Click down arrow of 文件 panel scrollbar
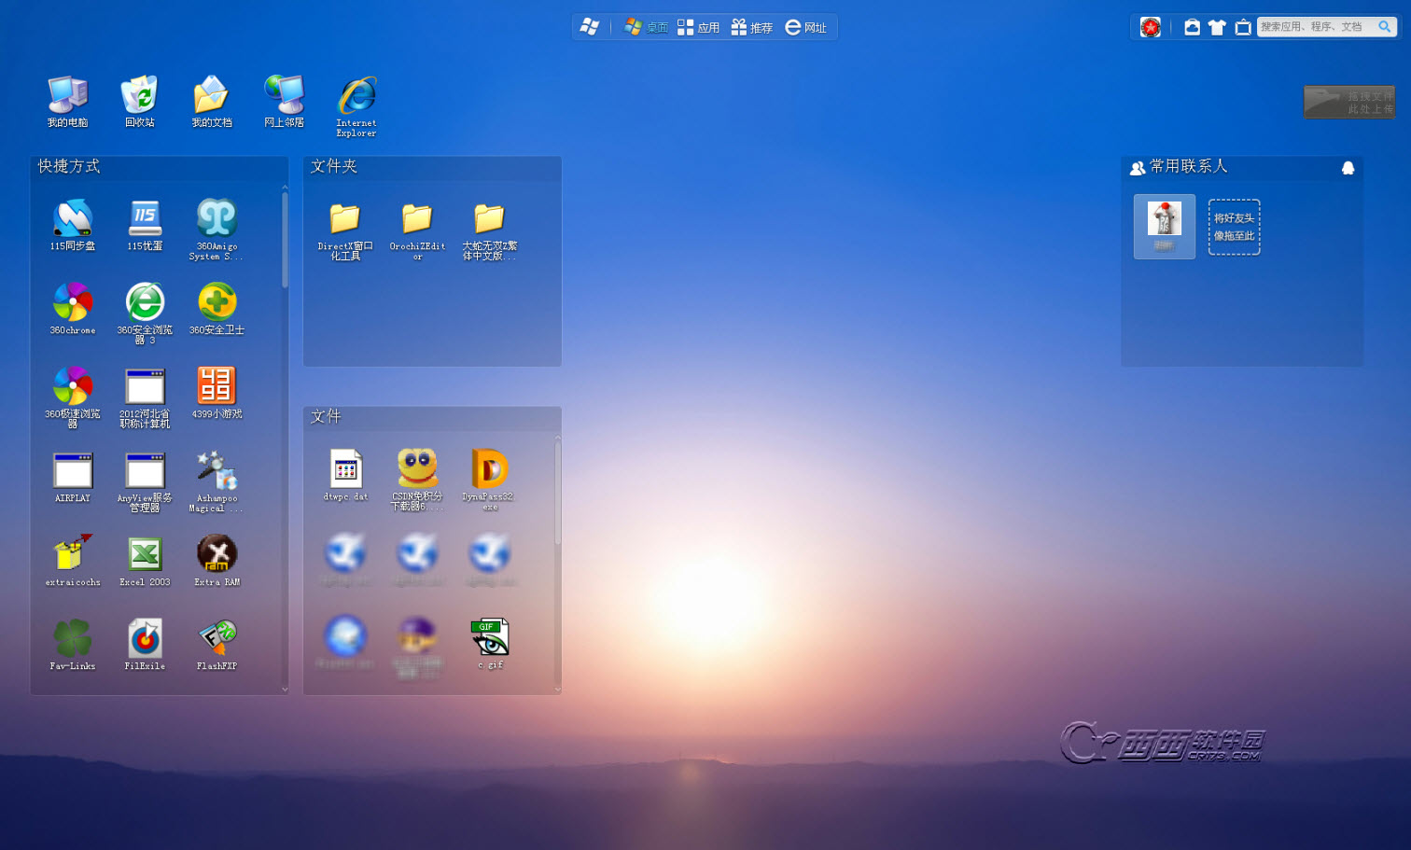 tap(558, 689)
